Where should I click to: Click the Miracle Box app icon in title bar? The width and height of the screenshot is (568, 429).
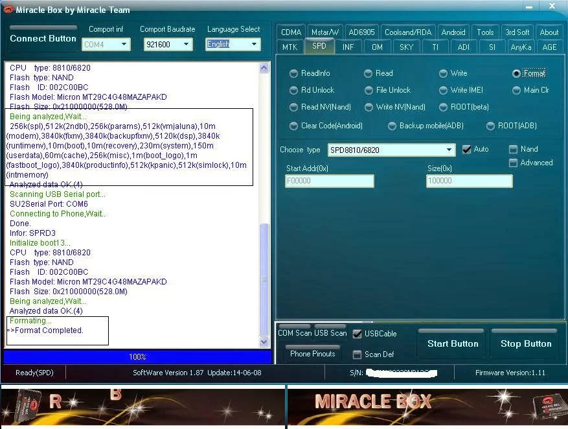pyautogui.click(x=8, y=9)
